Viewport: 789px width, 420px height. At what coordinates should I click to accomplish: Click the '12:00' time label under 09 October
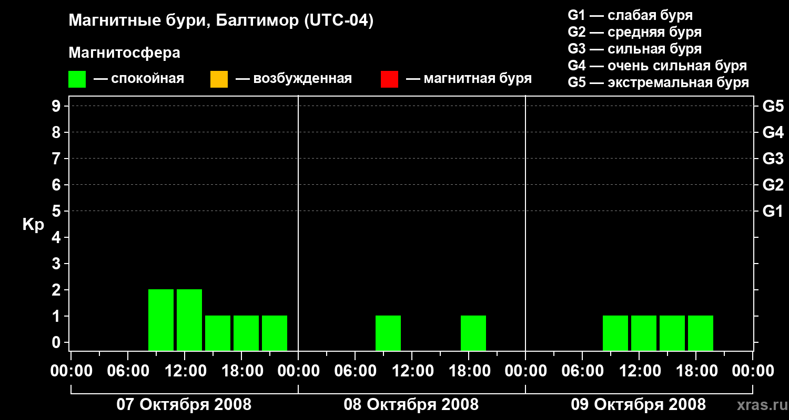[x=639, y=371]
